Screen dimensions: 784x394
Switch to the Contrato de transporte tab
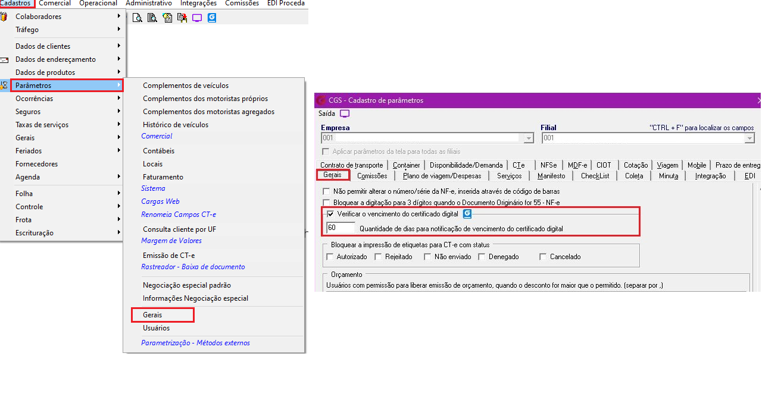point(352,165)
